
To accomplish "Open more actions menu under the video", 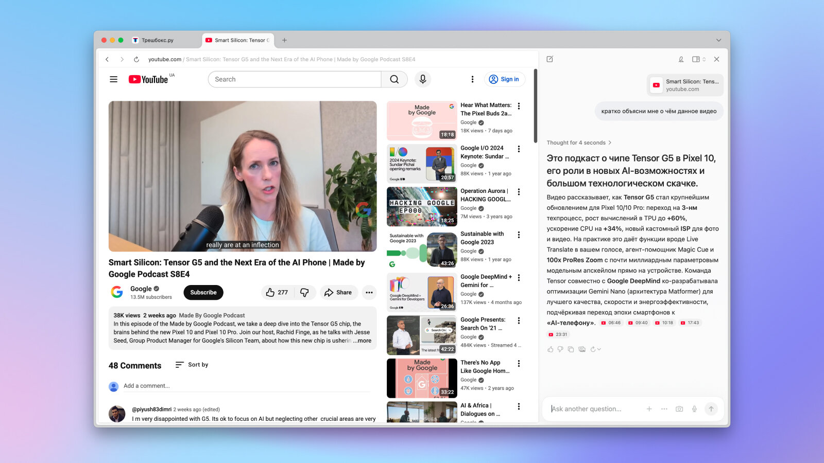I will (369, 292).
